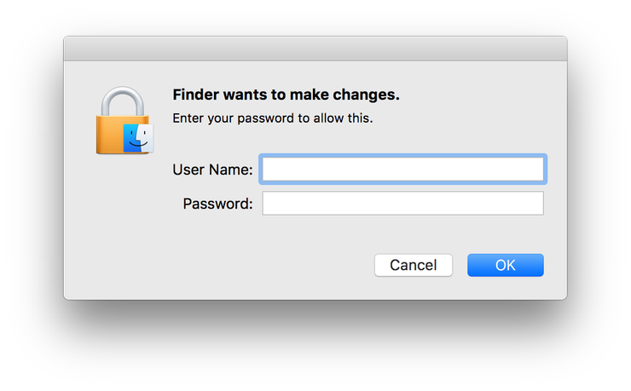The width and height of the screenshot is (631, 391).
Task: Click the "User Name:" label
Action: pos(212,170)
